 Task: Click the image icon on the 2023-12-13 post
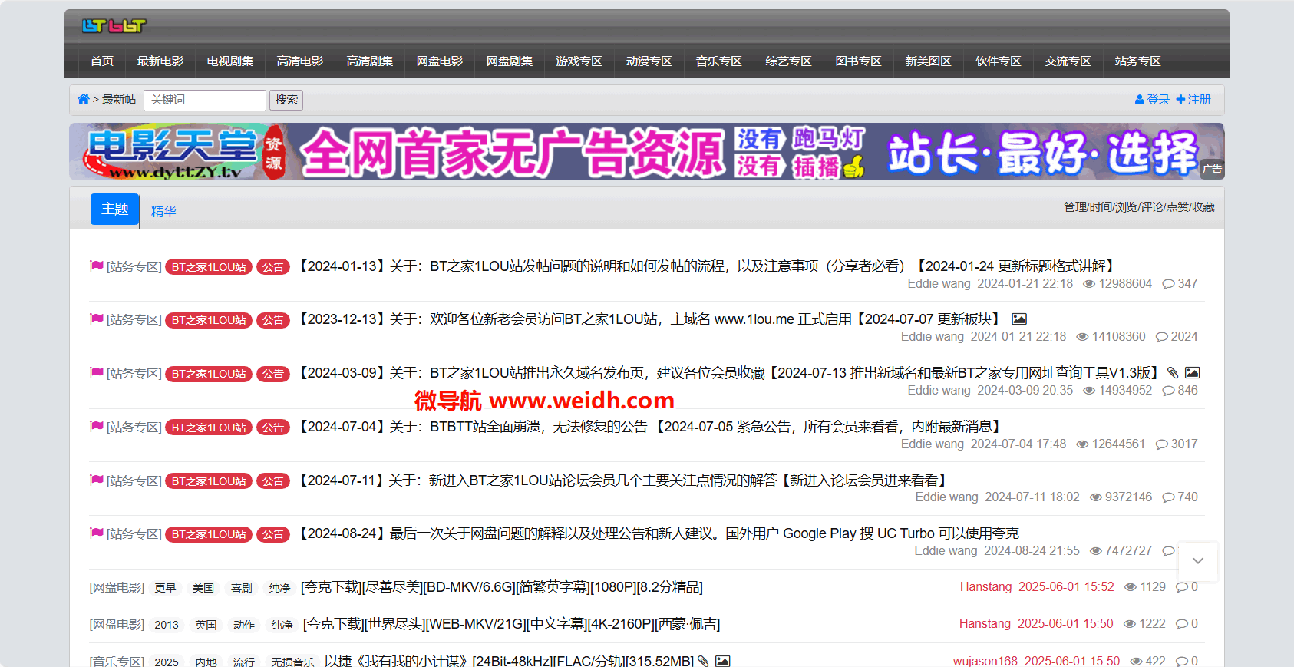[1018, 319]
